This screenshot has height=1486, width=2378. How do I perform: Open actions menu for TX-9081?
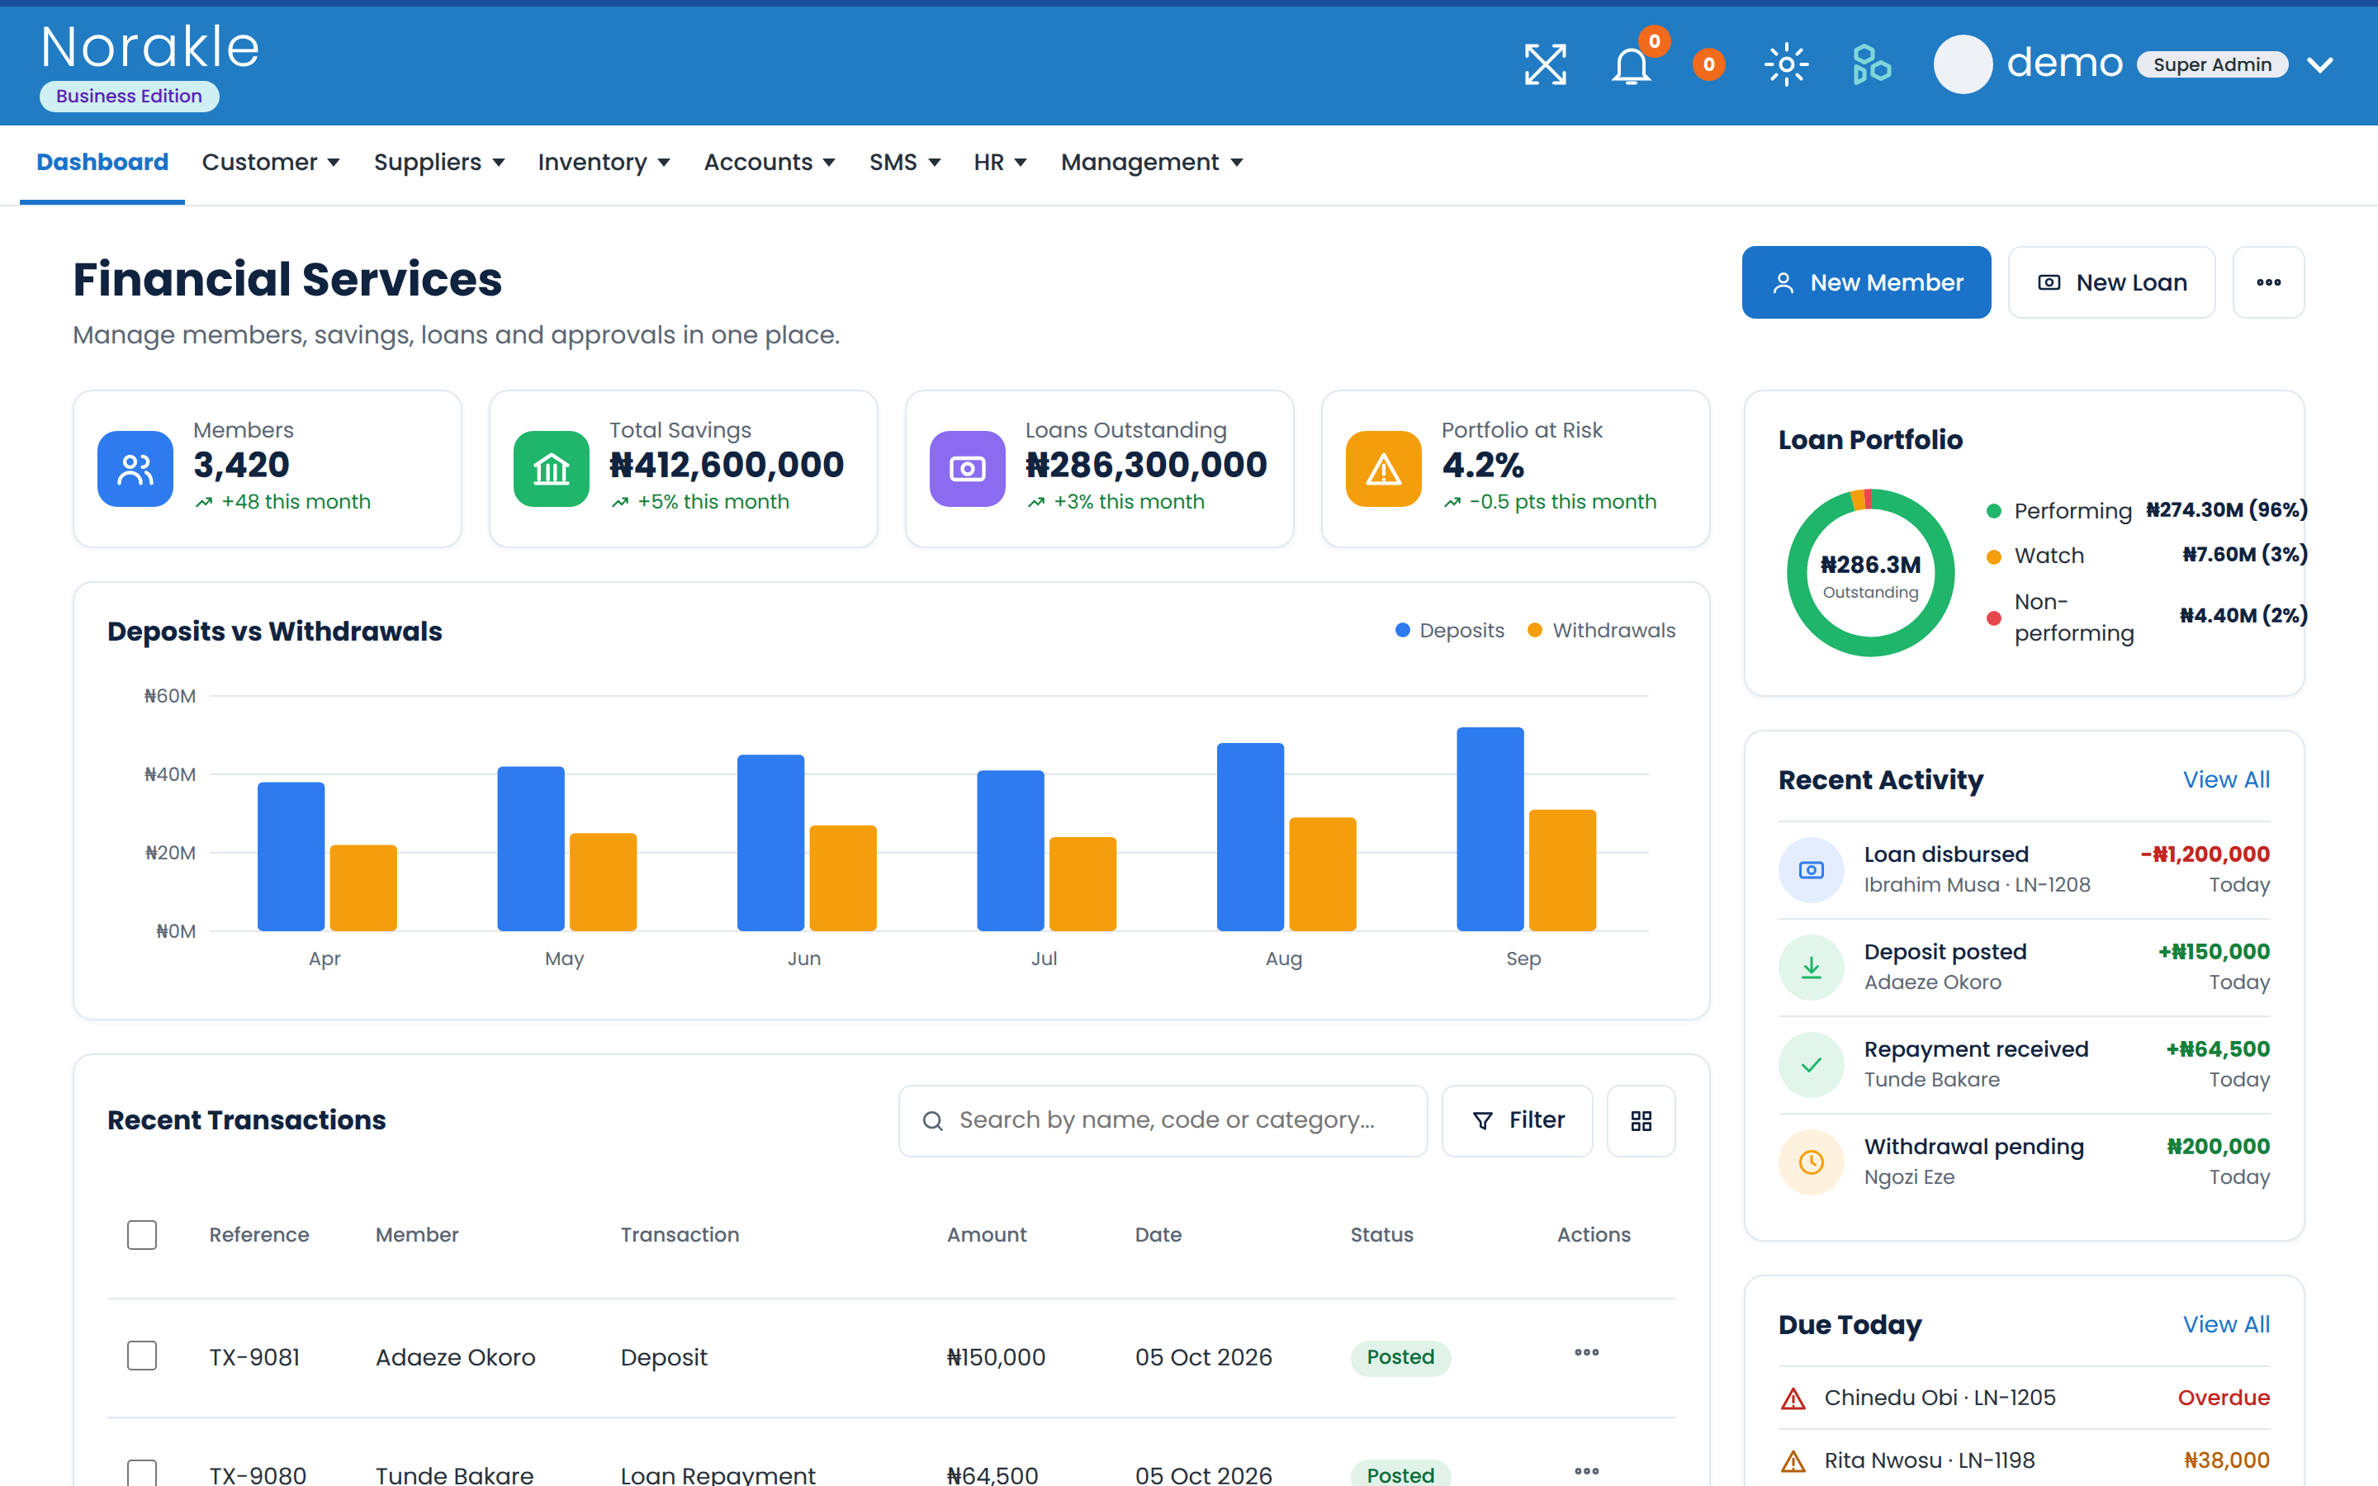click(x=1587, y=1352)
